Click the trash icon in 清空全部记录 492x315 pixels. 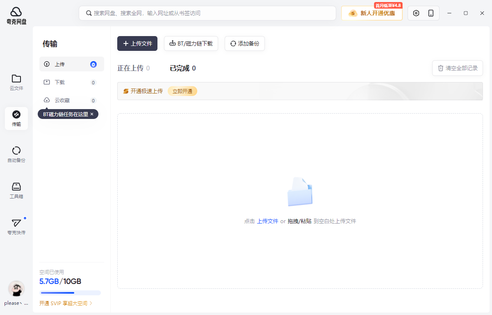(x=441, y=68)
